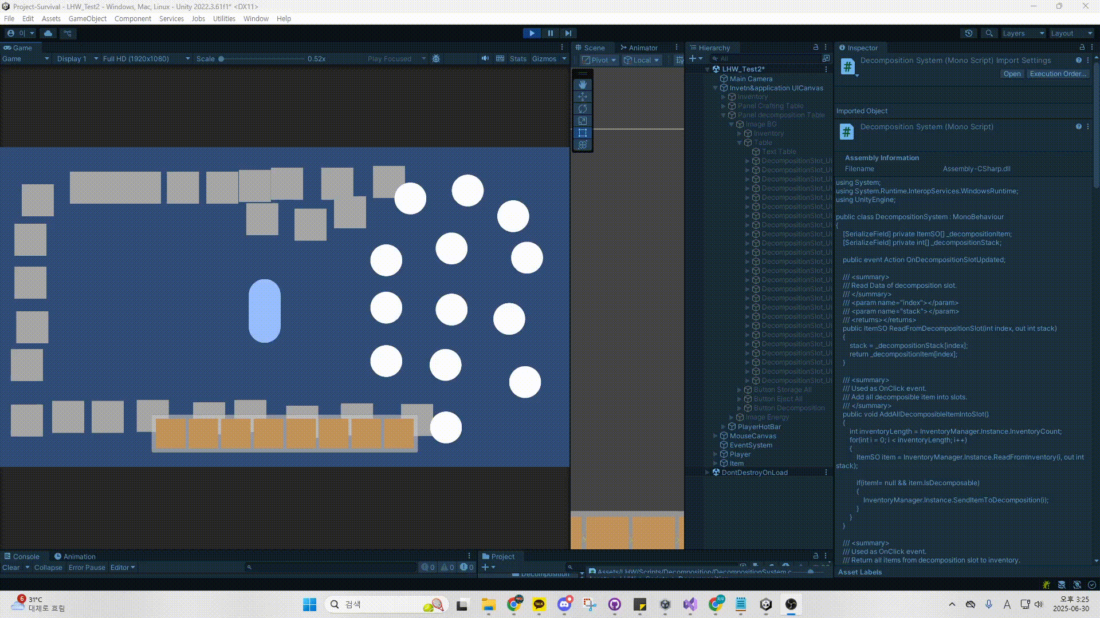The width and height of the screenshot is (1100, 618).
Task: Select the Rotate tool in Scene
Action: pyautogui.click(x=583, y=109)
